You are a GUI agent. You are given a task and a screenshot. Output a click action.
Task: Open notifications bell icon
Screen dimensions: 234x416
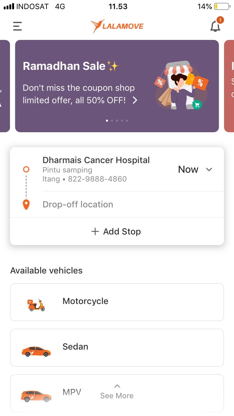click(215, 26)
